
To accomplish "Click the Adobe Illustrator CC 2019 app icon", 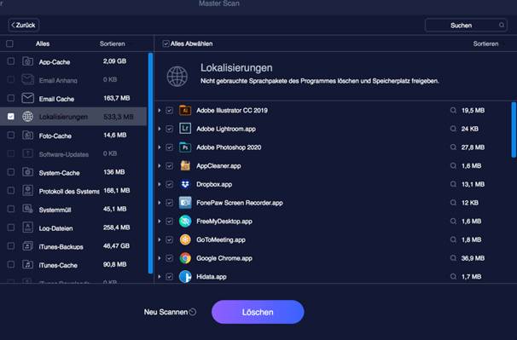I will pos(185,111).
